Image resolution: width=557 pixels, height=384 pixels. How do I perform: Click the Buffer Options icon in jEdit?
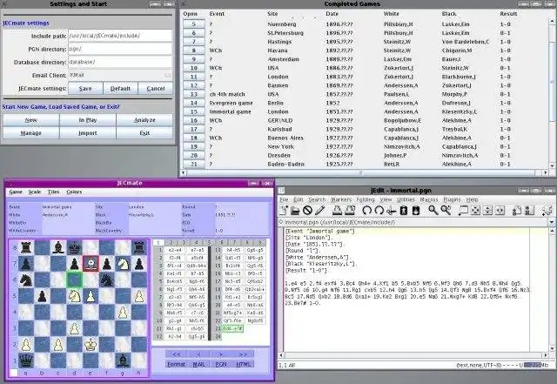pos(517,211)
